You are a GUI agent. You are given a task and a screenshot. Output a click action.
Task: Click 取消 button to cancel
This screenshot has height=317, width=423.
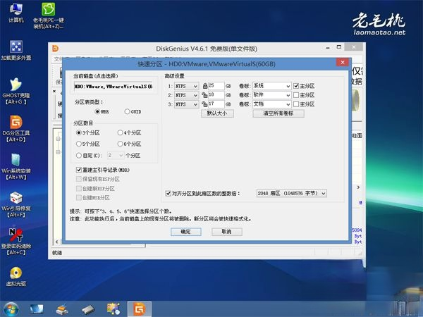(227, 232)
